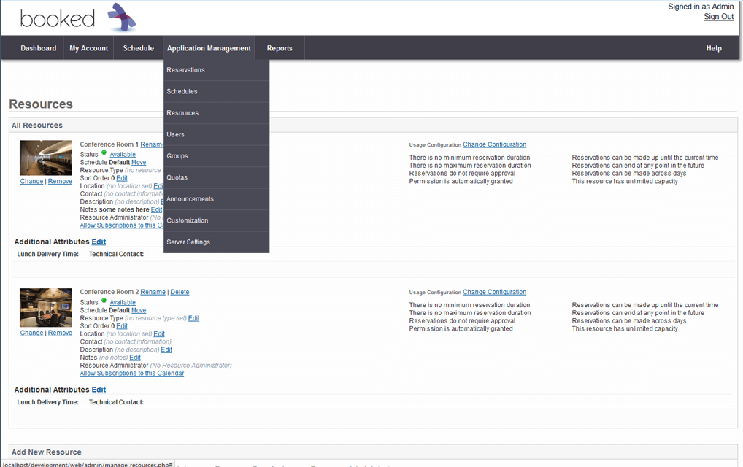Click Conference Room 1 green status icon
Viewport: 743px width, 467px height.
tap(104, 153)
